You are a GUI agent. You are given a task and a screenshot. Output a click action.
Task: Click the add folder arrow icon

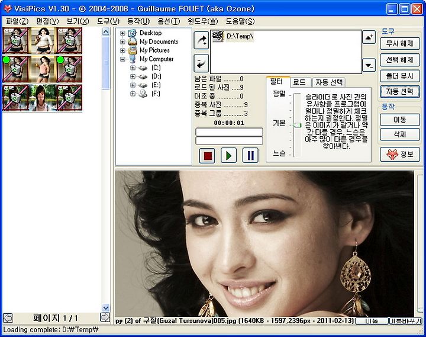pos(201,40)
